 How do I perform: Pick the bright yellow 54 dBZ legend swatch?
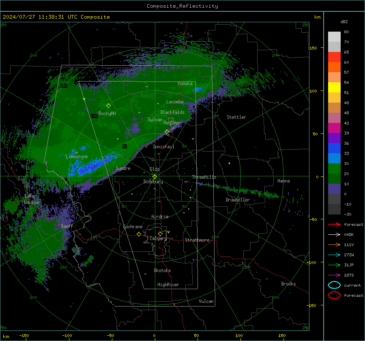tap(334, 87)
